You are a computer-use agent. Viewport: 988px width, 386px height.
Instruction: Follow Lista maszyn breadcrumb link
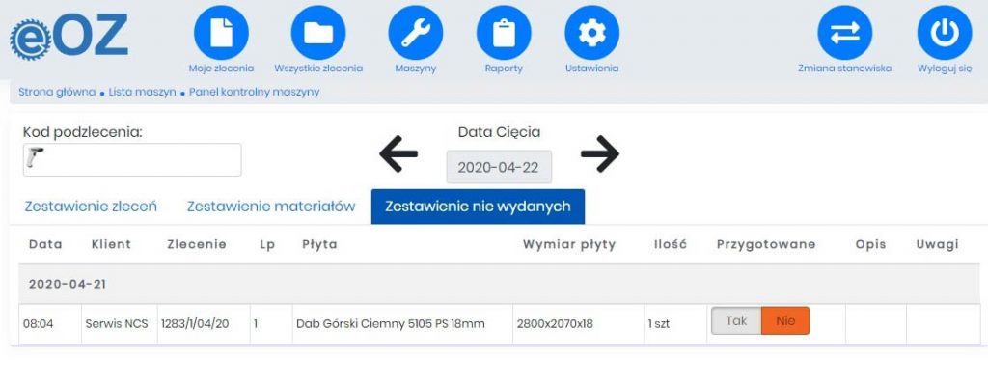[142, 93]
